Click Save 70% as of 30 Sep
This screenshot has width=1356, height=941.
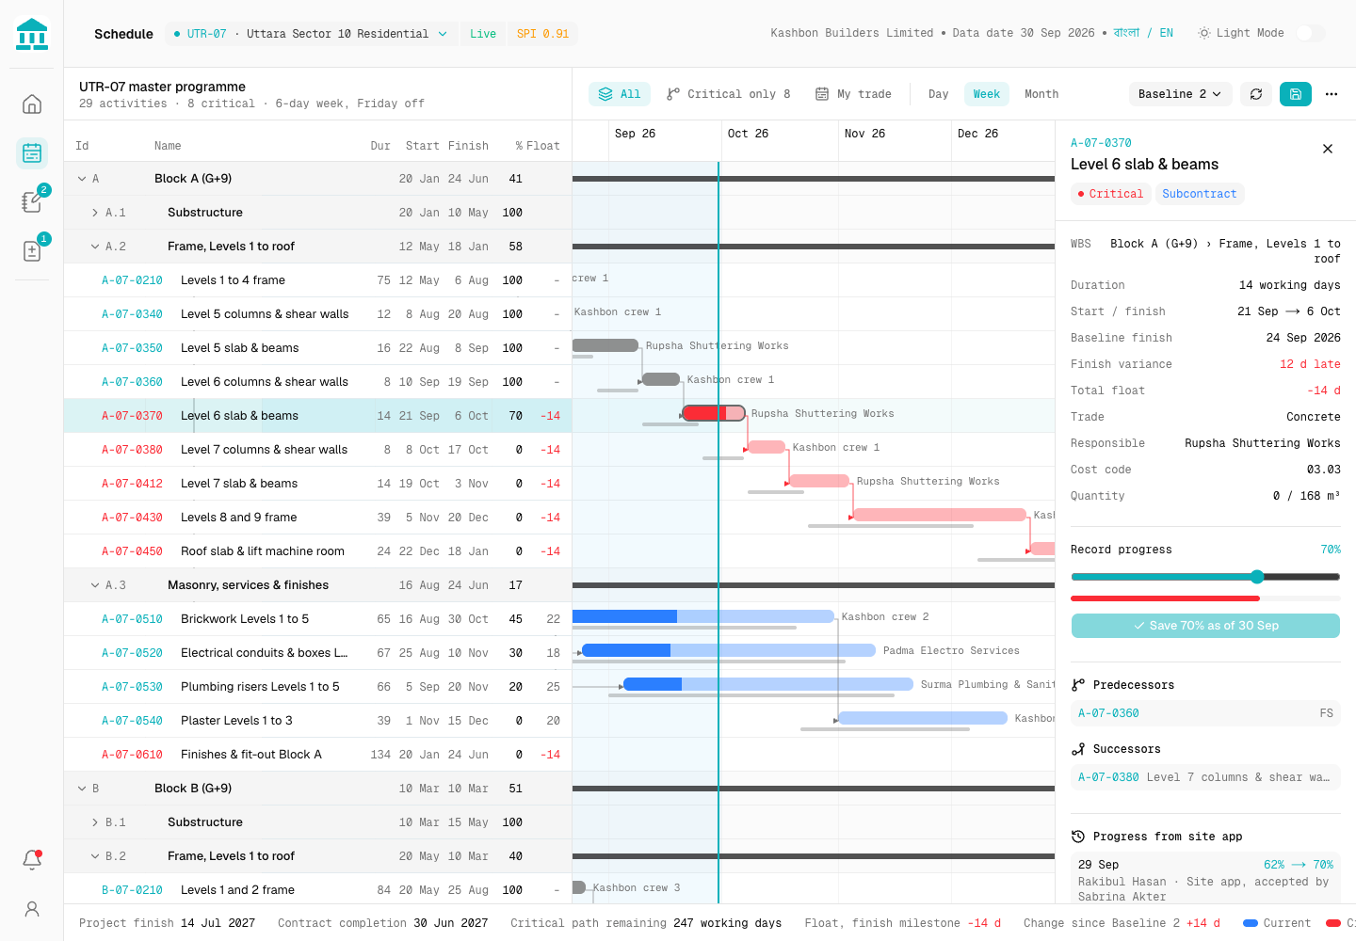[x=1205, y=626]
